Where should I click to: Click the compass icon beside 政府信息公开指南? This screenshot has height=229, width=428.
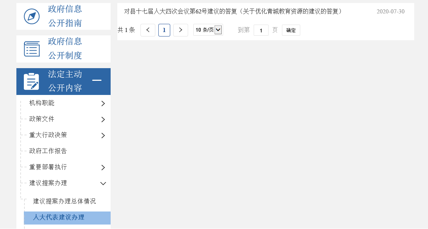32,16
